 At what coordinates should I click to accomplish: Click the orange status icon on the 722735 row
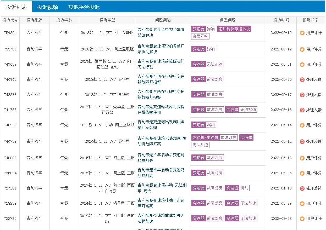coord(303,218)
